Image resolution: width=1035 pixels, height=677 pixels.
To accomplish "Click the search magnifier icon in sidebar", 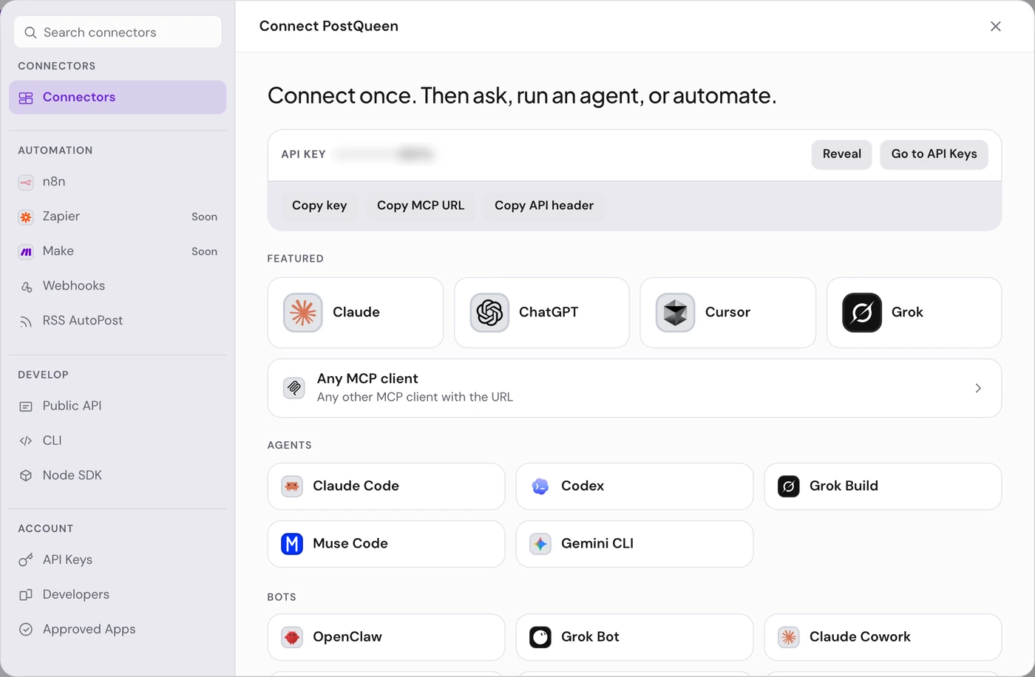I will pos(30,33).
